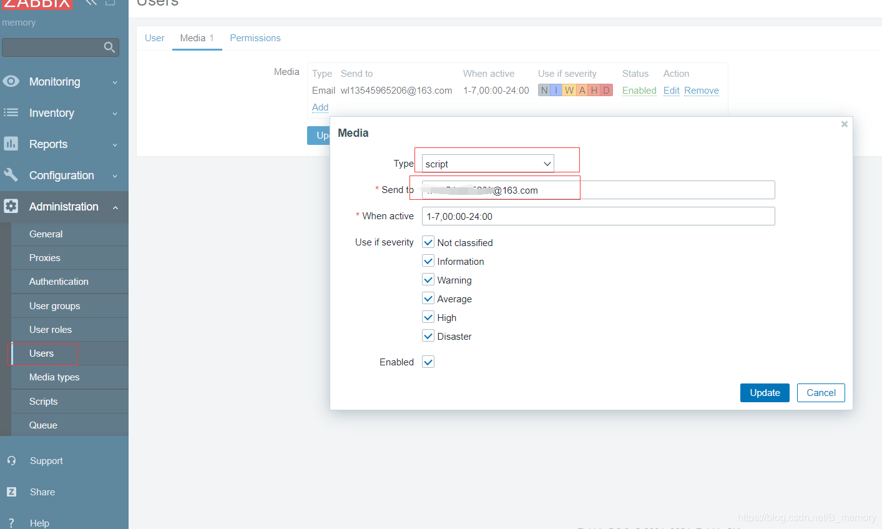The height and width of the screenshot is (529, 882).
Task: Click the Enabled status link
Action: click(639, 91)
